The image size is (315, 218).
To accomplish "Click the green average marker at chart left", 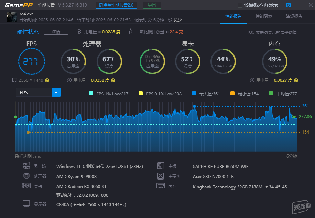I will (15, 117).
